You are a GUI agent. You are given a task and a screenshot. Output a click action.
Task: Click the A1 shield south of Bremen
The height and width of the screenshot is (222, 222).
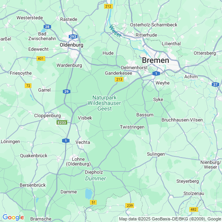pyautogui.click(x=156, y=73)
